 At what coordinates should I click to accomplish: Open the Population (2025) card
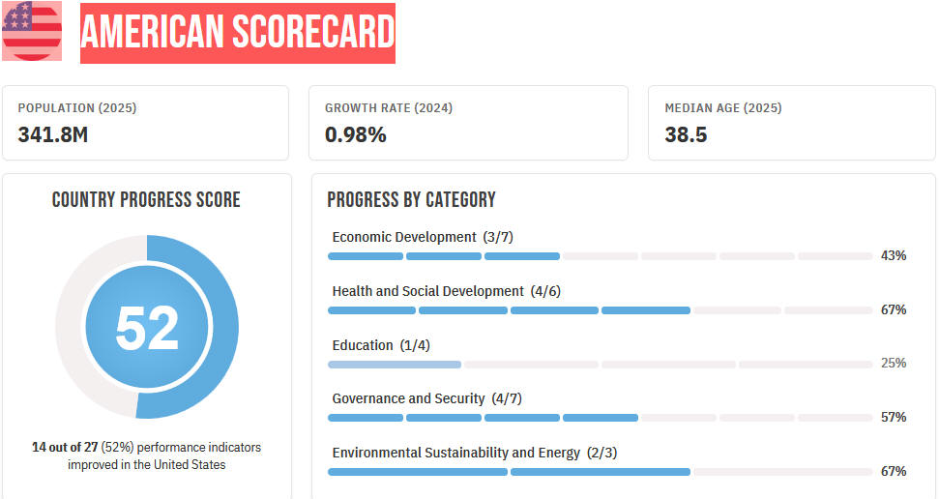145,123
